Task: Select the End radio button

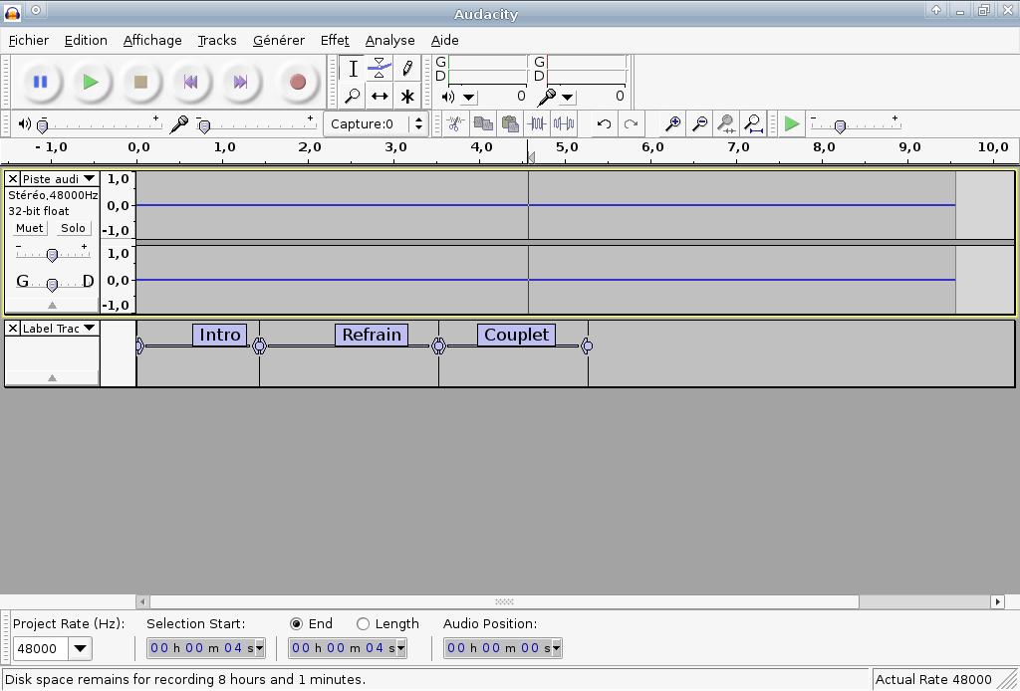Action: point(296,623)
